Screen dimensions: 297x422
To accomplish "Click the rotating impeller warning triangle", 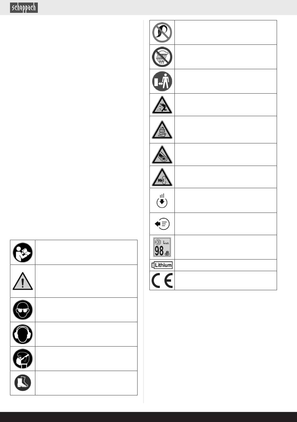I will pyautogui.click(x=162, y=177).
